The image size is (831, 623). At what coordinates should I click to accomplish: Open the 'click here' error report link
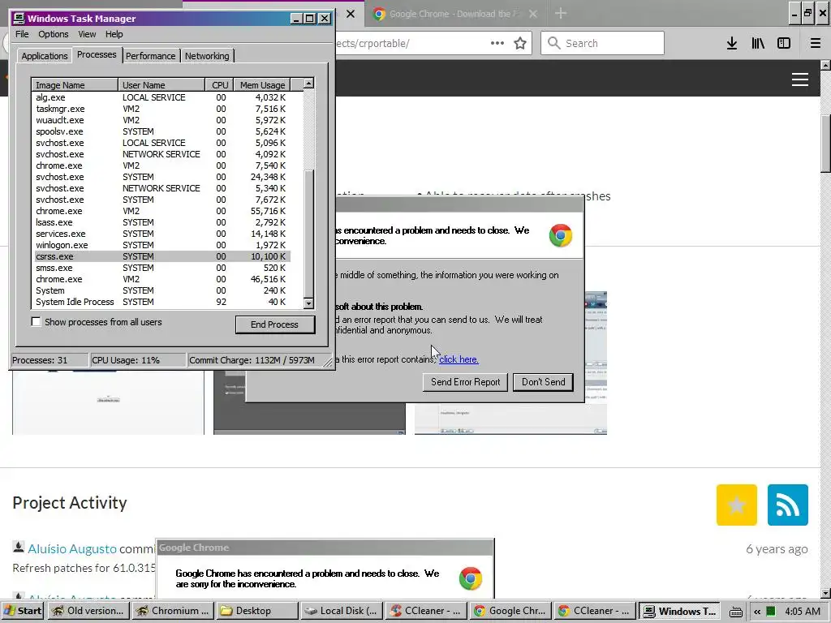click(x=459, y=359)
